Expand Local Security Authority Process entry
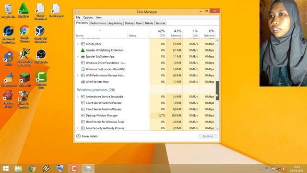This screenshot has height=173, width=307. tap(78, 128)
